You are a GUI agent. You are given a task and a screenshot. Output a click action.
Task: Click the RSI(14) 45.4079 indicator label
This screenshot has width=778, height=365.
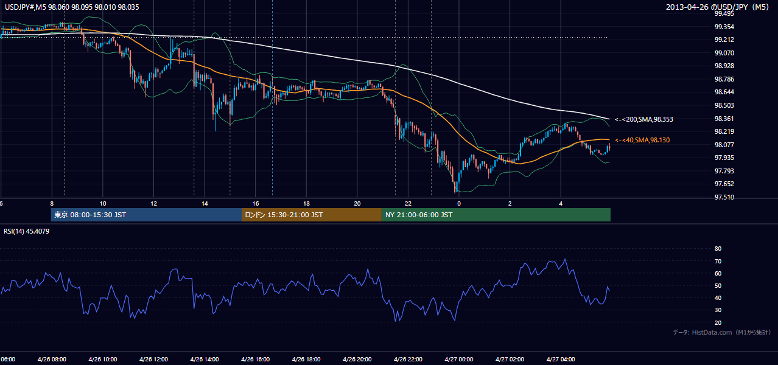tap(27, 231)
